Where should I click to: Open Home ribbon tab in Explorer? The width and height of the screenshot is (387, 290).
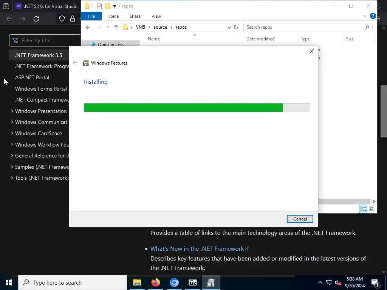coord(113,16)
